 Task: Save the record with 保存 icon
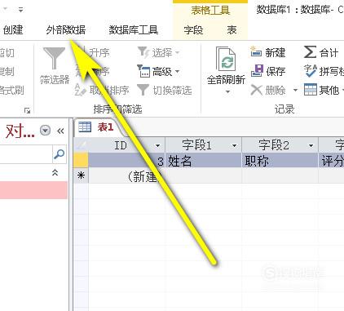tap(257, 71)
